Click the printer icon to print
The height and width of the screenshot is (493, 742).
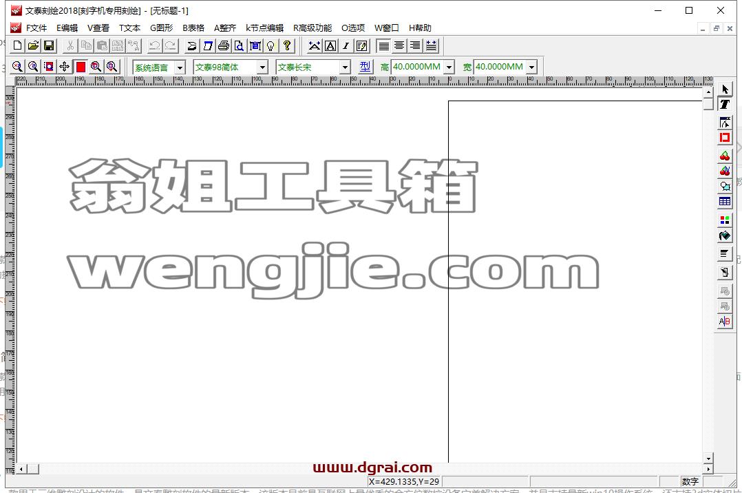pos(223,46)
